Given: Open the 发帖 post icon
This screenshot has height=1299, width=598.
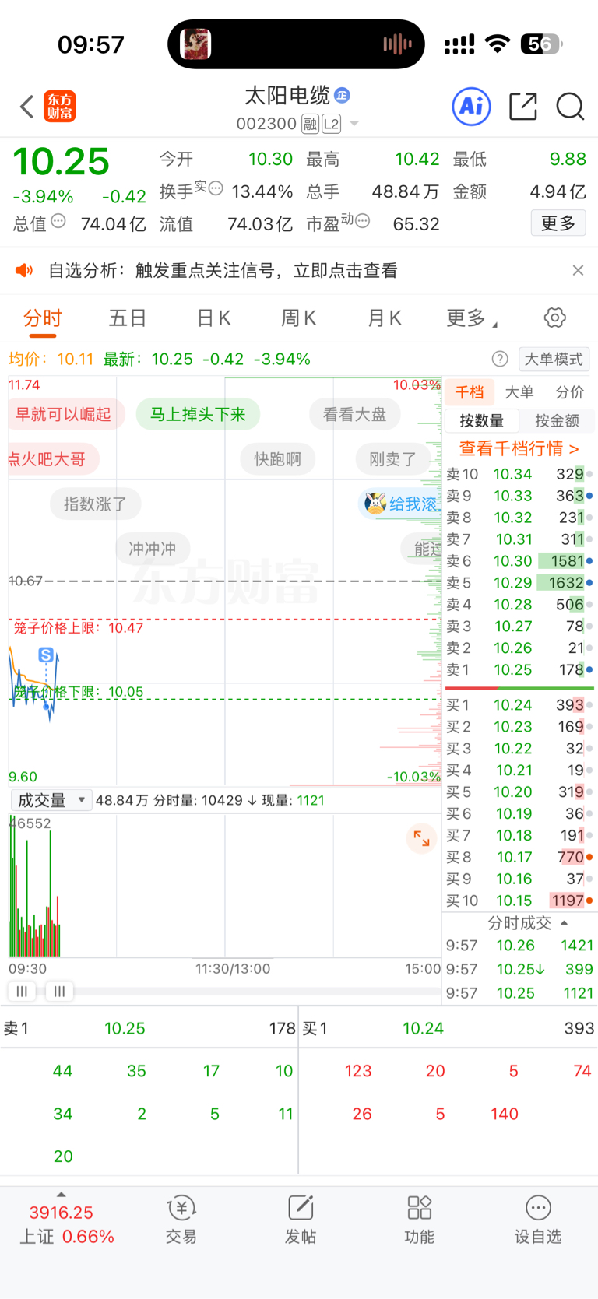Looking at the screenshot, I should pos(301,1220).
